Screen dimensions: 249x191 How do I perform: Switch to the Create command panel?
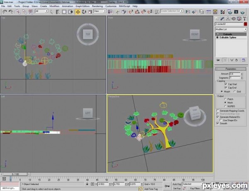tap(217, 19)
